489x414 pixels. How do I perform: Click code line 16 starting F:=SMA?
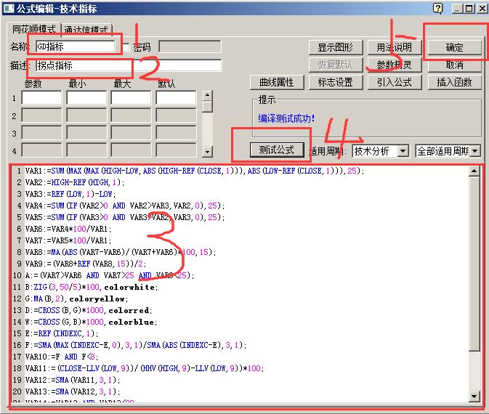coord(136,346)
